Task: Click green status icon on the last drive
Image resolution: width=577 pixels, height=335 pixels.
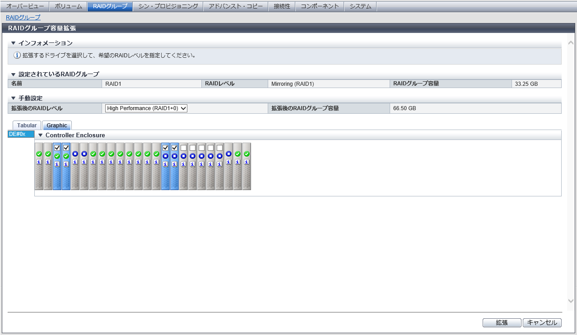Action: tap(247, 154)
